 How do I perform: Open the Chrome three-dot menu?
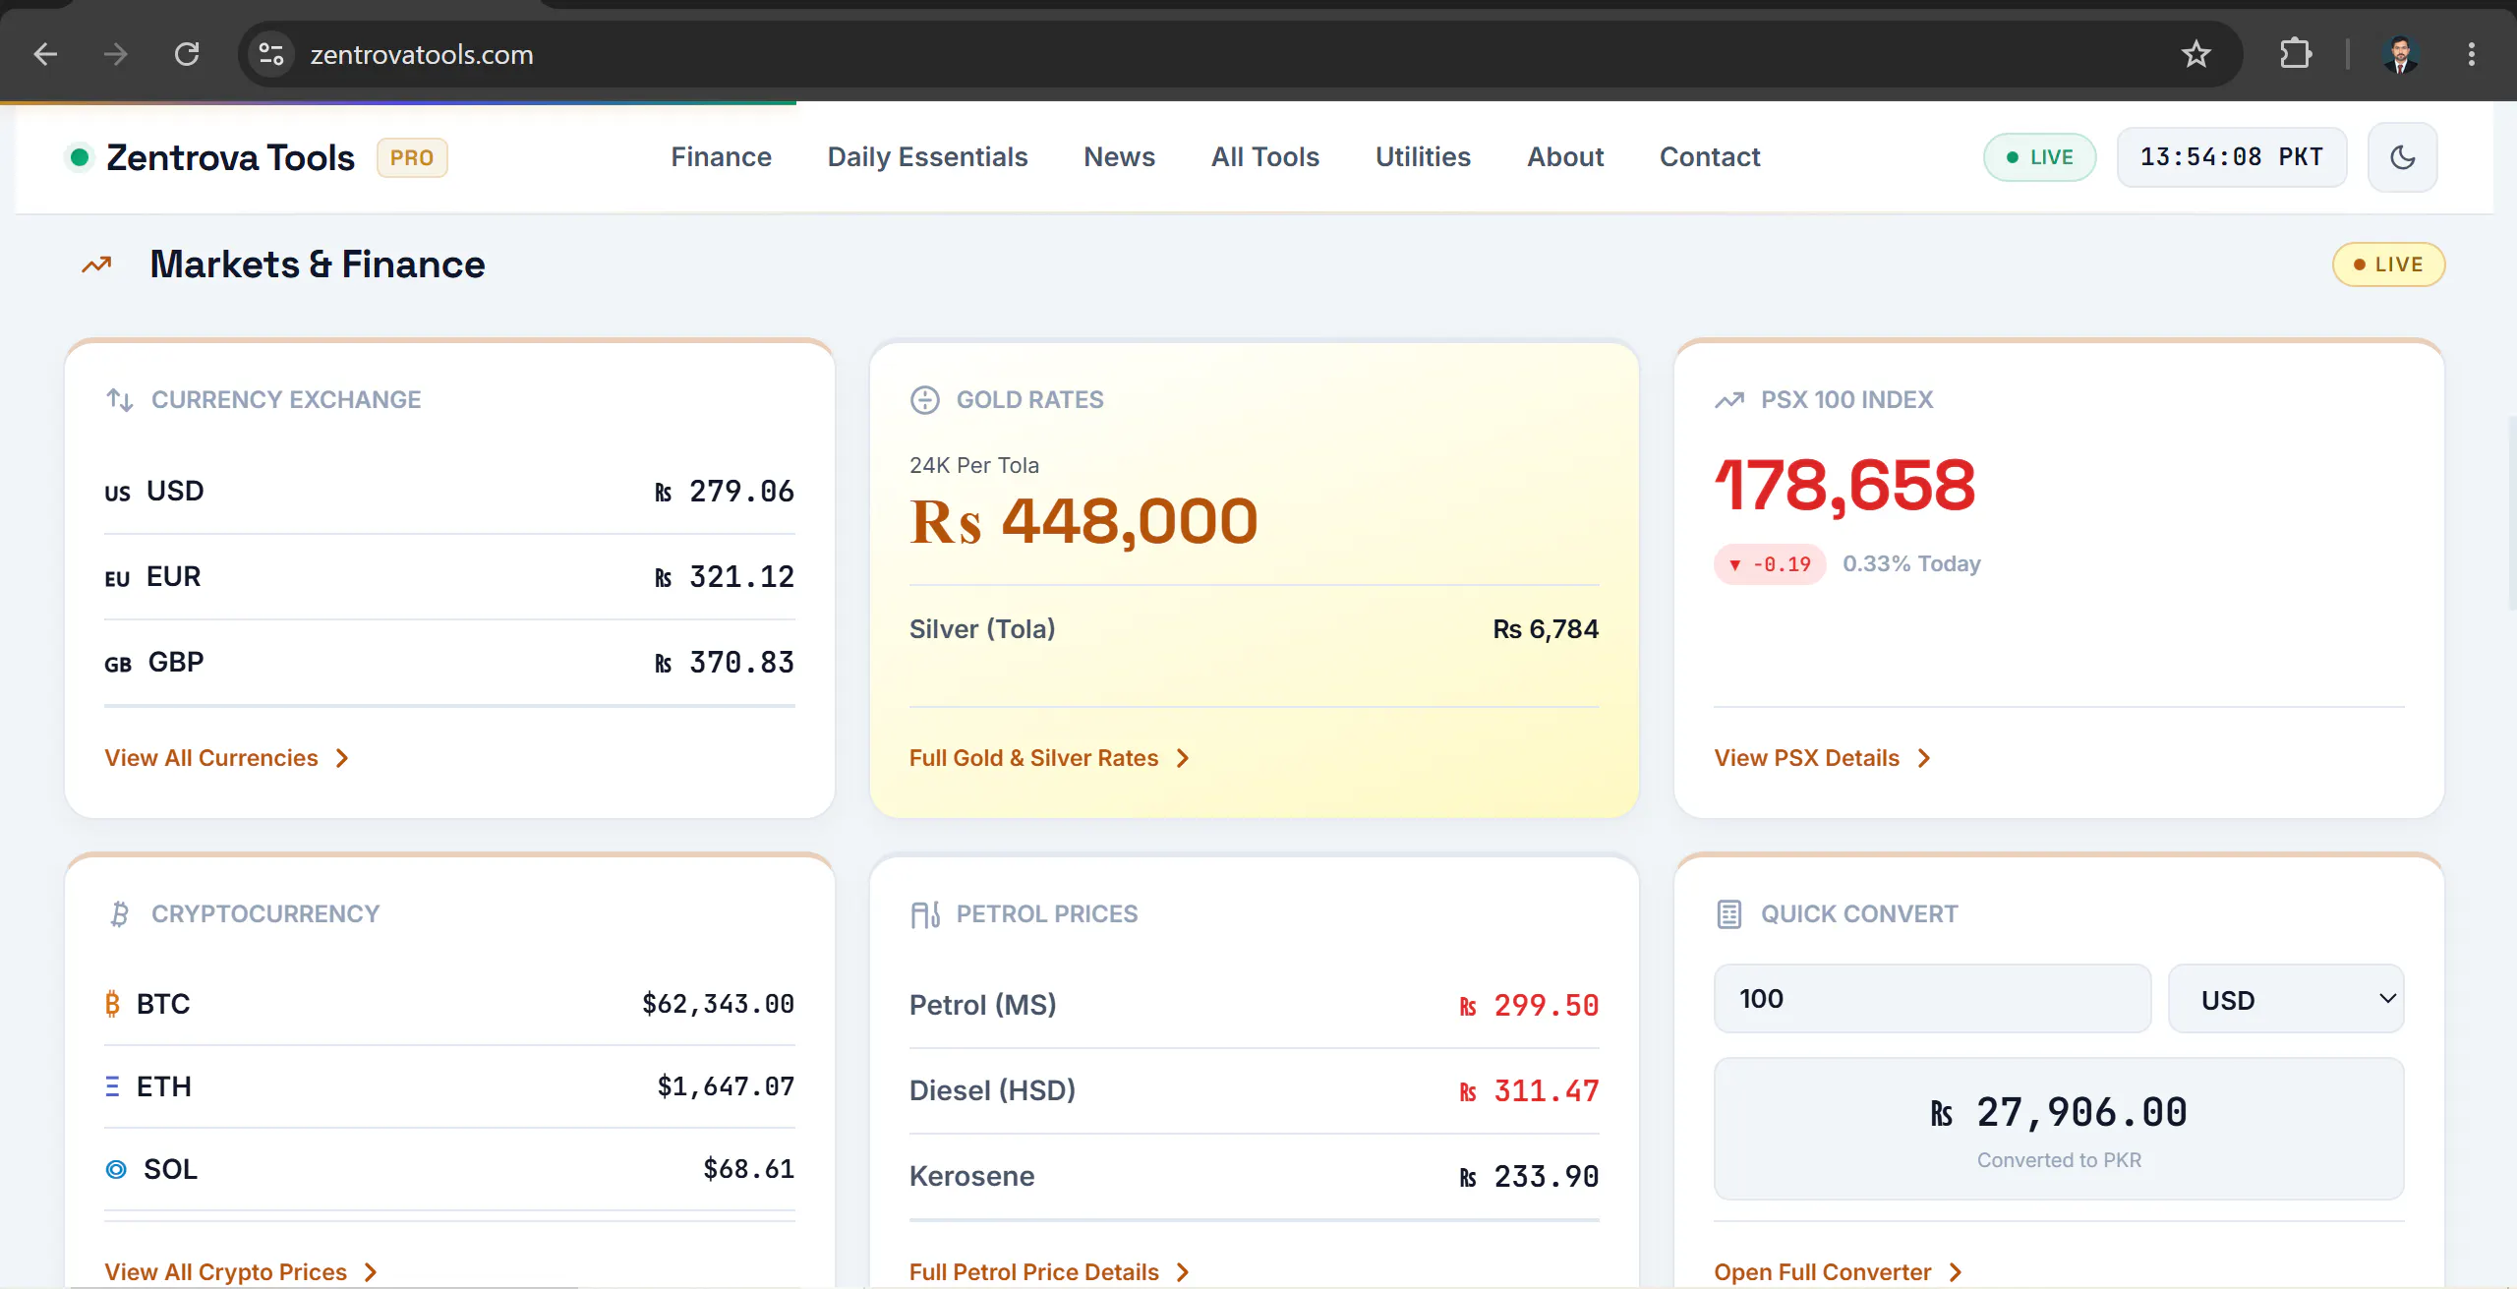2471,54
